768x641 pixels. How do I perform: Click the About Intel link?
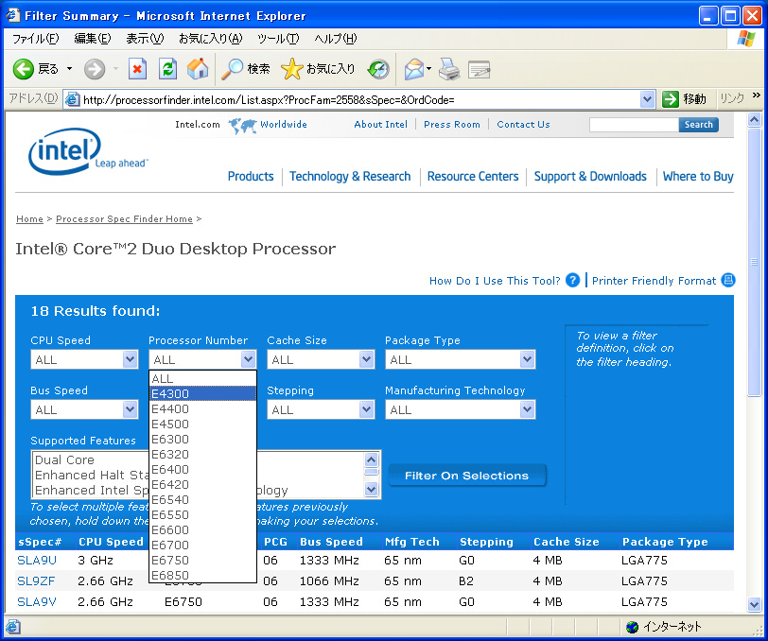point(380,125)
